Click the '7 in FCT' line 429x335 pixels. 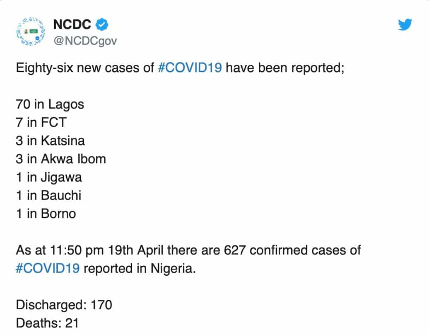[41, 122]
